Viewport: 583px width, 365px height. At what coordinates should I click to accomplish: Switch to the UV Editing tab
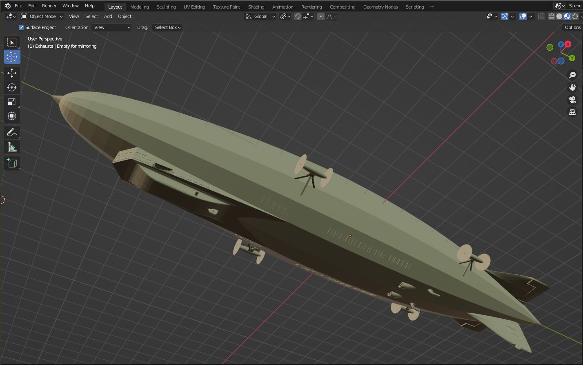click(194, 7)
